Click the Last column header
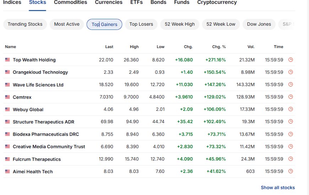The height and width of the screenshot is (195, 309). [109, 47]
